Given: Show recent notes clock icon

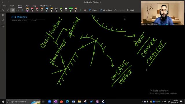Looking at the screenshot, I should 3,26.
